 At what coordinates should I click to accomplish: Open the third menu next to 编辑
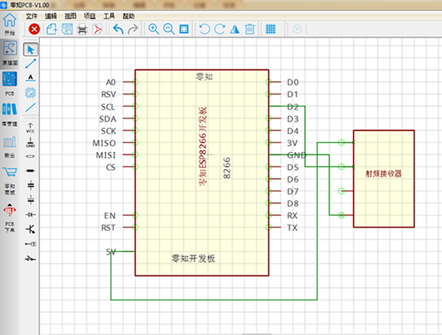(x=71, y=16)
